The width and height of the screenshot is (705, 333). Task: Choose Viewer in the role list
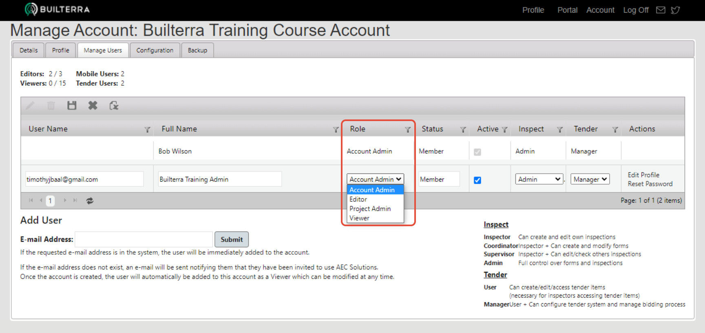[375, 218]
